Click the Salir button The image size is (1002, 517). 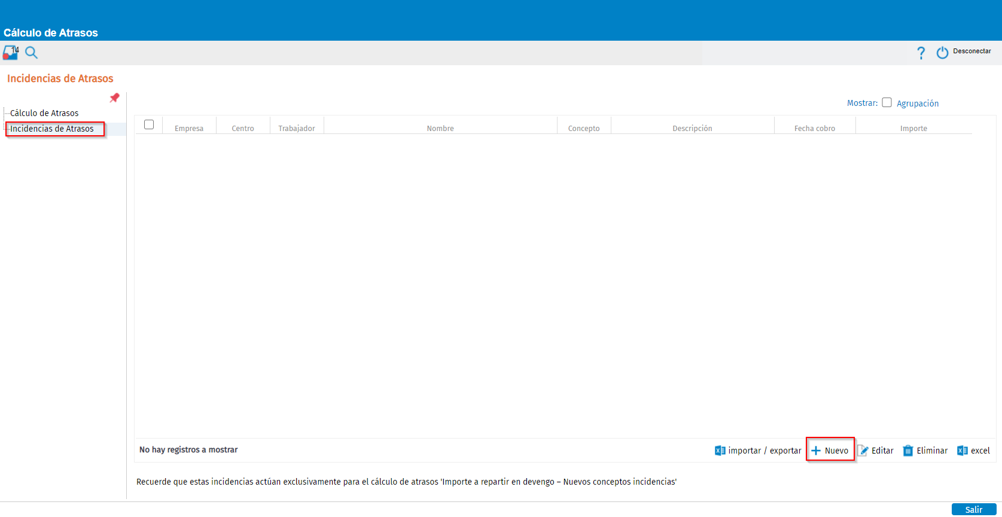coord(974,509)
